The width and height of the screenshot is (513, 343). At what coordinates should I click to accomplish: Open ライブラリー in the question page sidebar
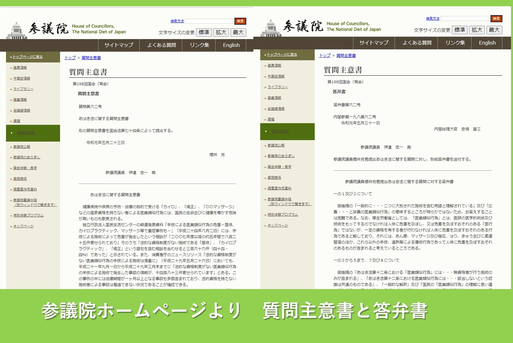pyautogui.click(x=23, y=89)
